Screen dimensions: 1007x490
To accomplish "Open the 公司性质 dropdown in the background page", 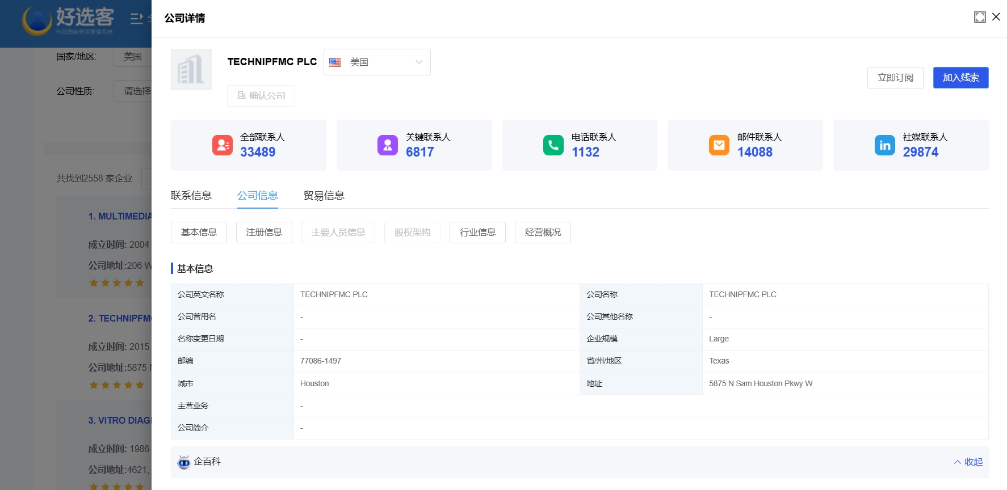I will (133, 91).
